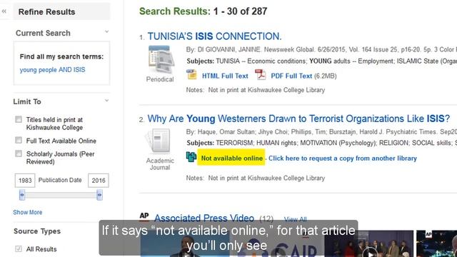The height and width of the screenshot is (257, 457).
Task: Click the 2016 publication end year field
Action: (x=99, y=181)
